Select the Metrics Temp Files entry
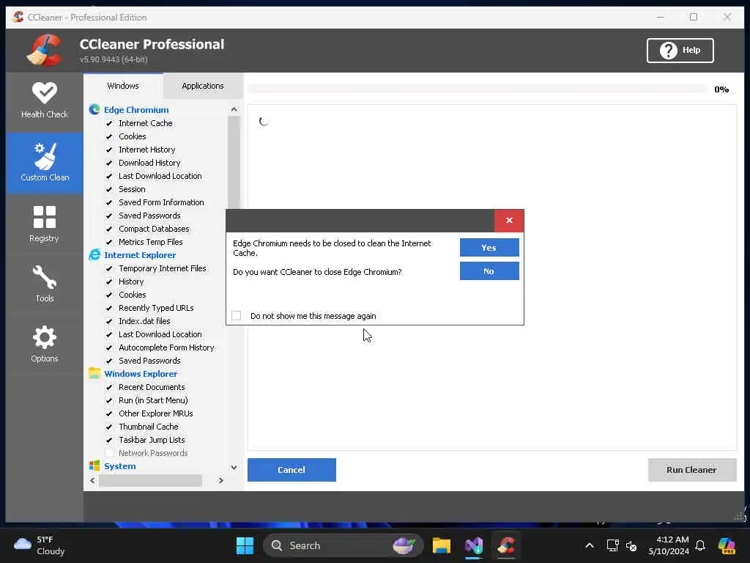Viewport: 750px width, 563px height. pos(151,242)
